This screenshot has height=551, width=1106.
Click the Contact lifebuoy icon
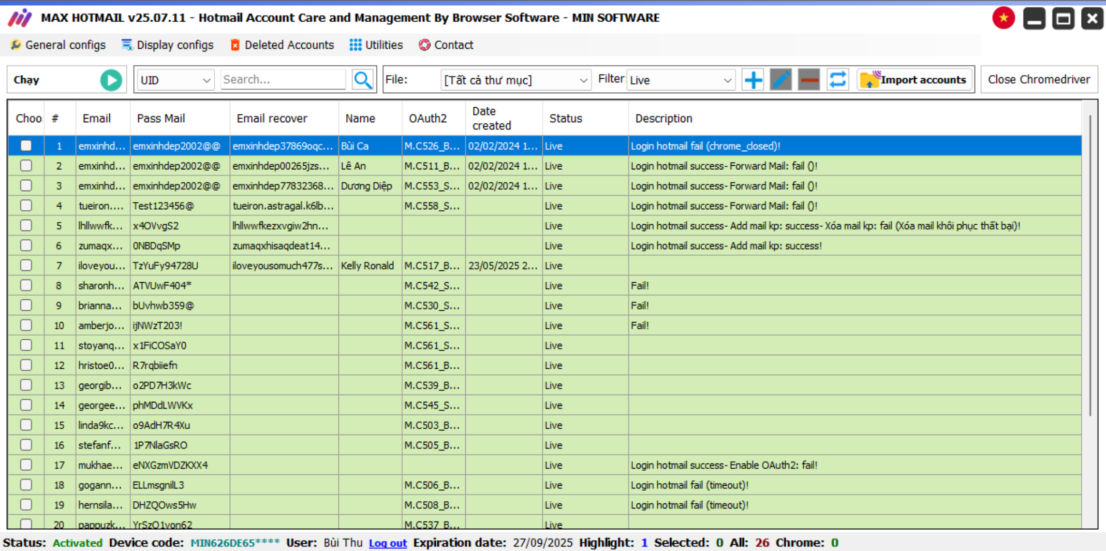(x=424, y=45)
